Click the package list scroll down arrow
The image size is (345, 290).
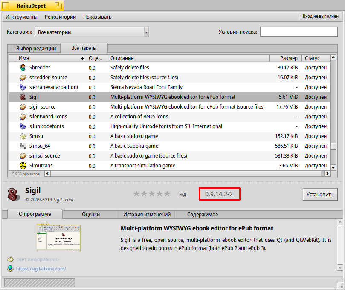tap(333, 168)
